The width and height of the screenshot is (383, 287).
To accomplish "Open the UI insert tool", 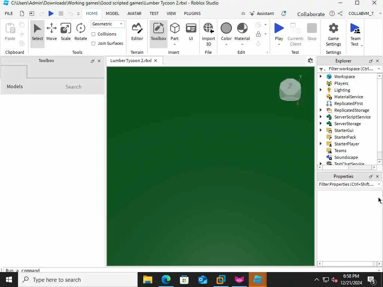I will [x=191, y=32].
